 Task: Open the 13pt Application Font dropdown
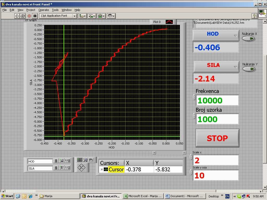(x=58, y=16)
